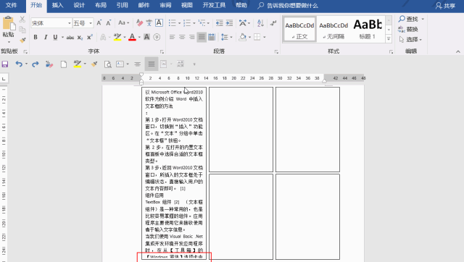
Task: Apply the 标题 1 style
Action: point(368,29)
